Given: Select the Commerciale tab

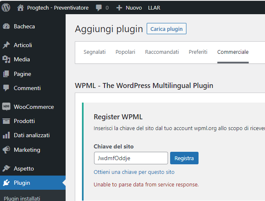Looking at the screenshot, I should [x=233, y=52].
